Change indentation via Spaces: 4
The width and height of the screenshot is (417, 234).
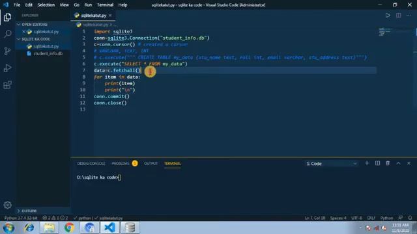[x=338, y=218]
